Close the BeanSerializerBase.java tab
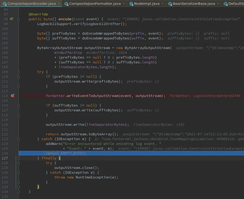 coord(218,3)
